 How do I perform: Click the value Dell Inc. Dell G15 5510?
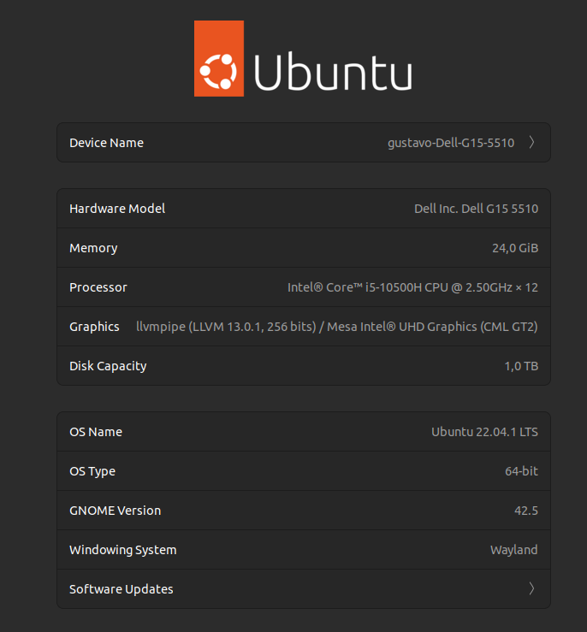pos(476,209)
